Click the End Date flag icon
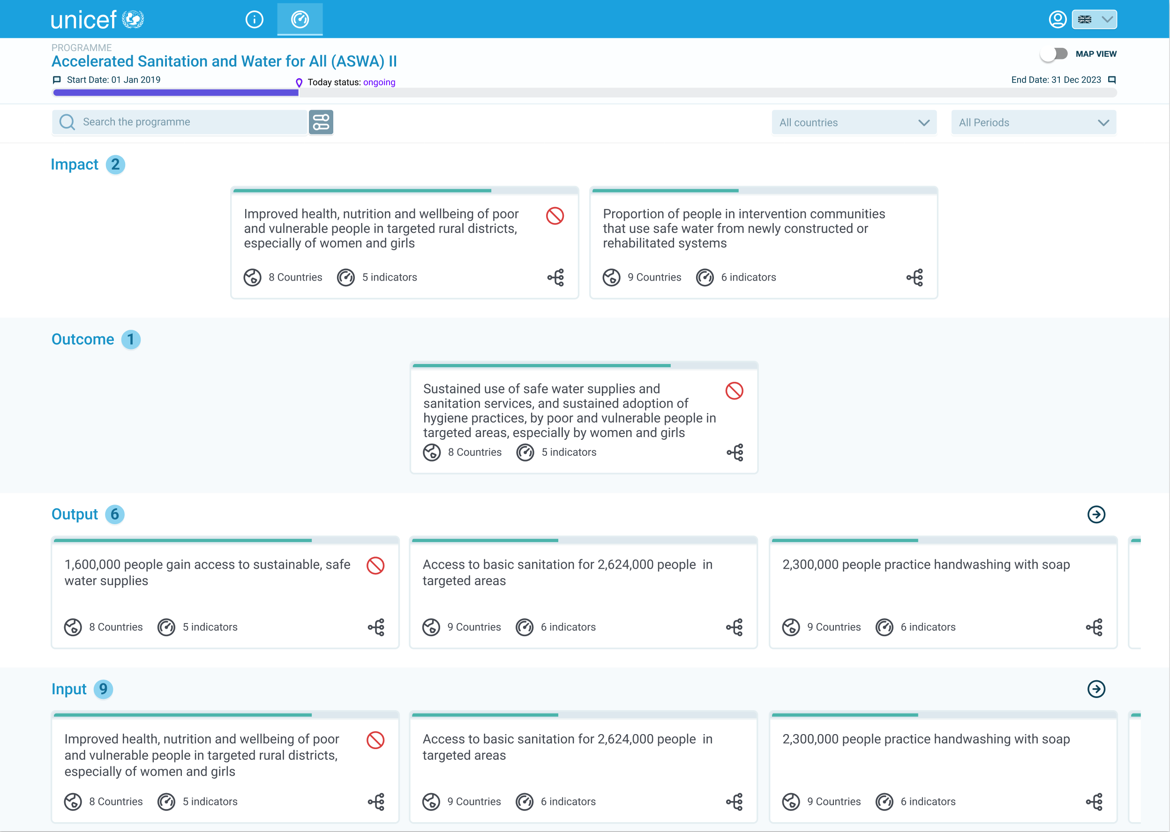 1111,80
